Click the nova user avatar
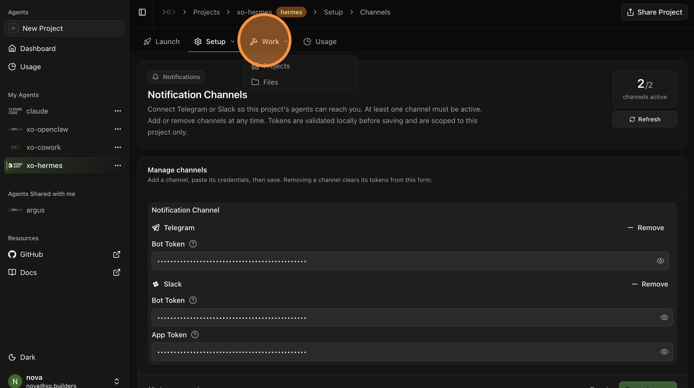 (15, 381)
